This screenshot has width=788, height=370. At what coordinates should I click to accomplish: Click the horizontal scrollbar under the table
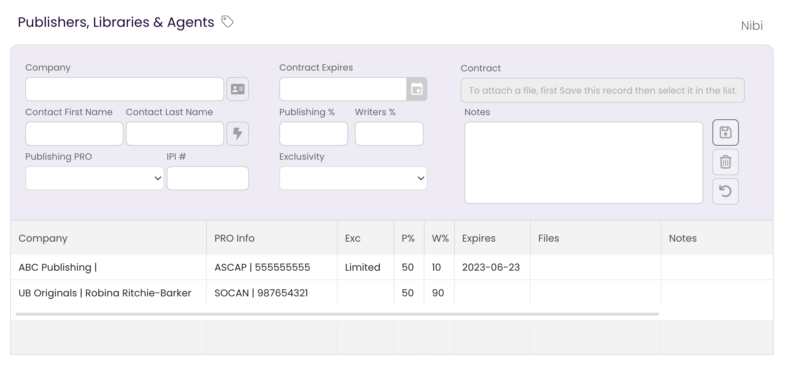coord(337,314)
